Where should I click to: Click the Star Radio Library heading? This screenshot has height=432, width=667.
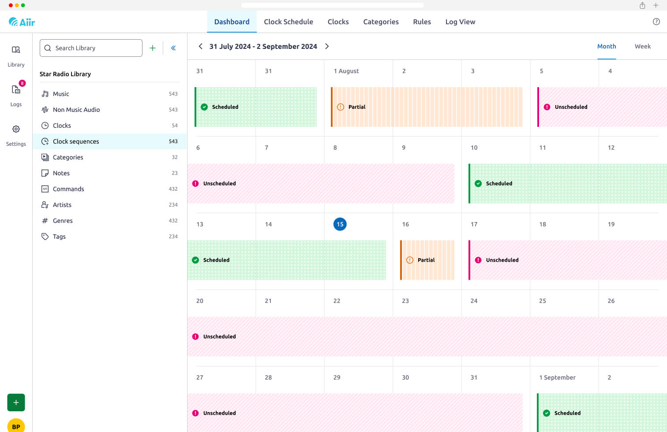pyautogui.click(x=65, y=74)
